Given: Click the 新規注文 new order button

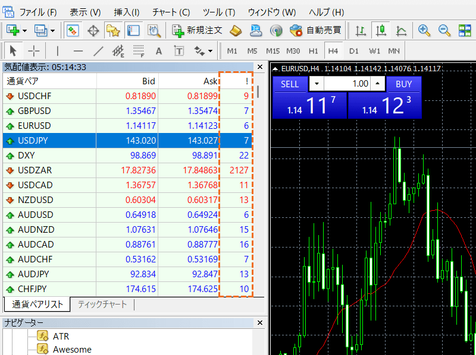Looking at the screenshot, I should [x=197, y=30].
